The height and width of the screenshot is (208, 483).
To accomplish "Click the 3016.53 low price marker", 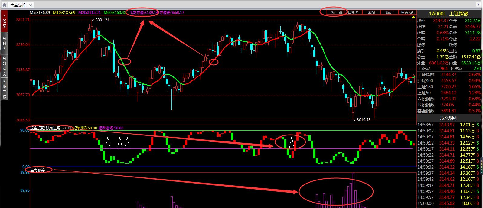I will 362,119.
